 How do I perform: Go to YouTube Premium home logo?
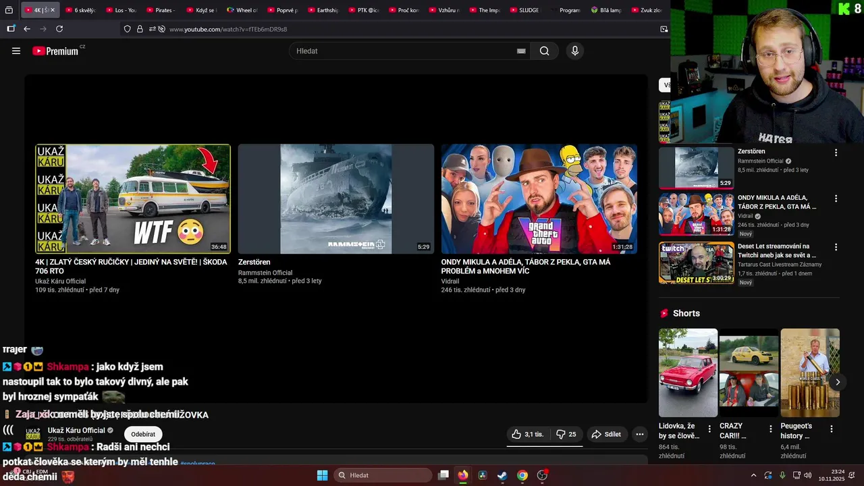55,51
